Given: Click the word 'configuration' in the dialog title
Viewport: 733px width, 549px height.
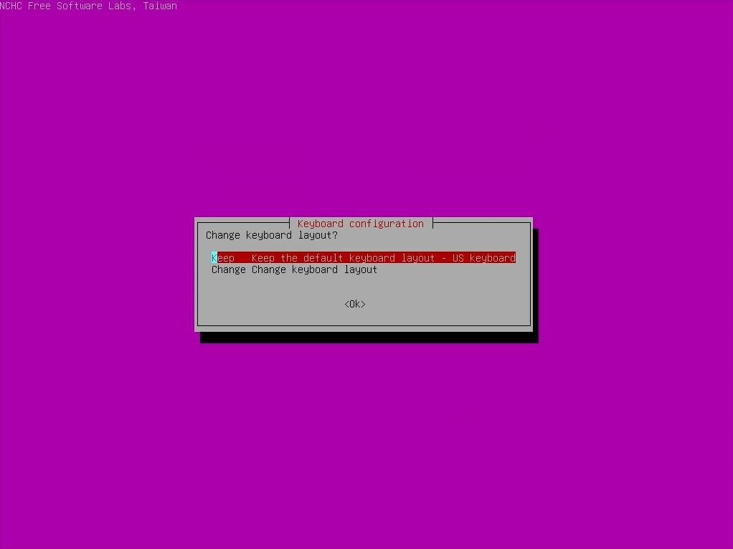Looking at the screenshot, I should point(387,224).
